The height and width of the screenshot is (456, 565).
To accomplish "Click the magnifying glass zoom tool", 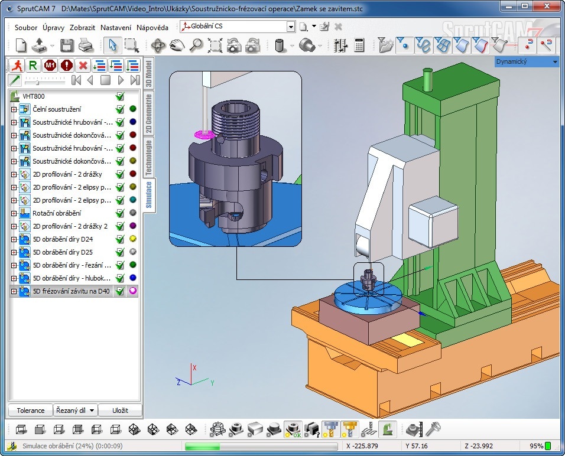I will pyautogui.click(x=196, y=45).
